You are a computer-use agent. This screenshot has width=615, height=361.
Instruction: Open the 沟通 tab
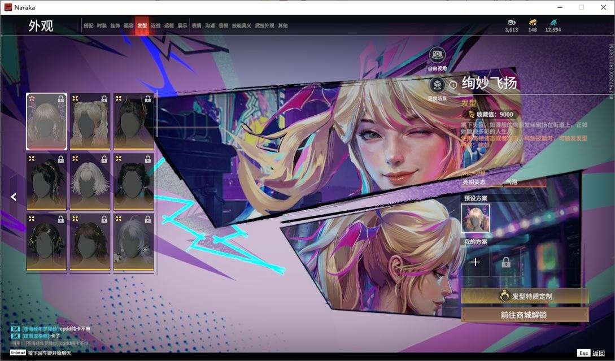pyautogui.click(x=210, y=25)
